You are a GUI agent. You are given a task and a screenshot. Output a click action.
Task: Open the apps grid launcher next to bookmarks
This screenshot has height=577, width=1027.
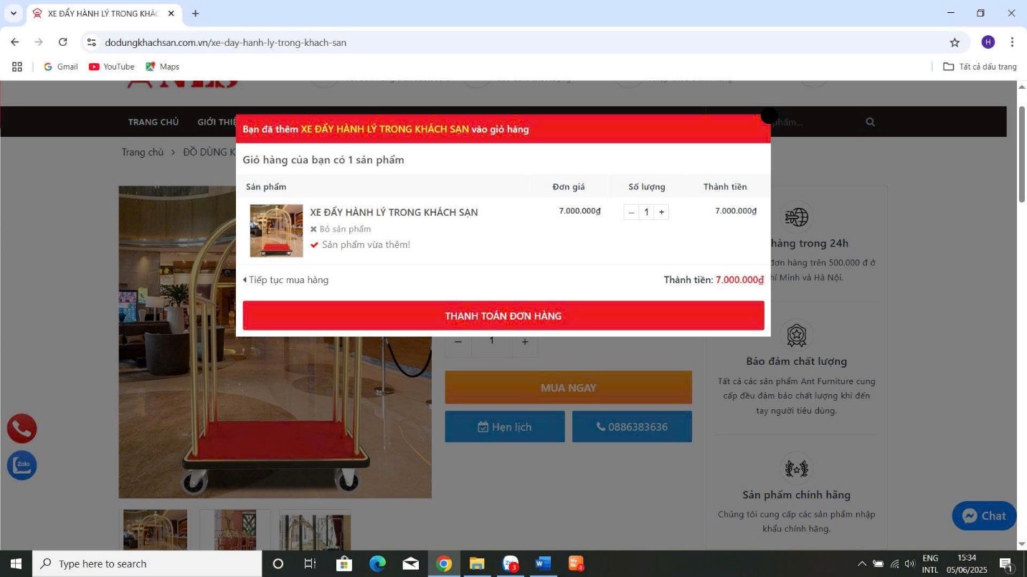tap(16, 66)
